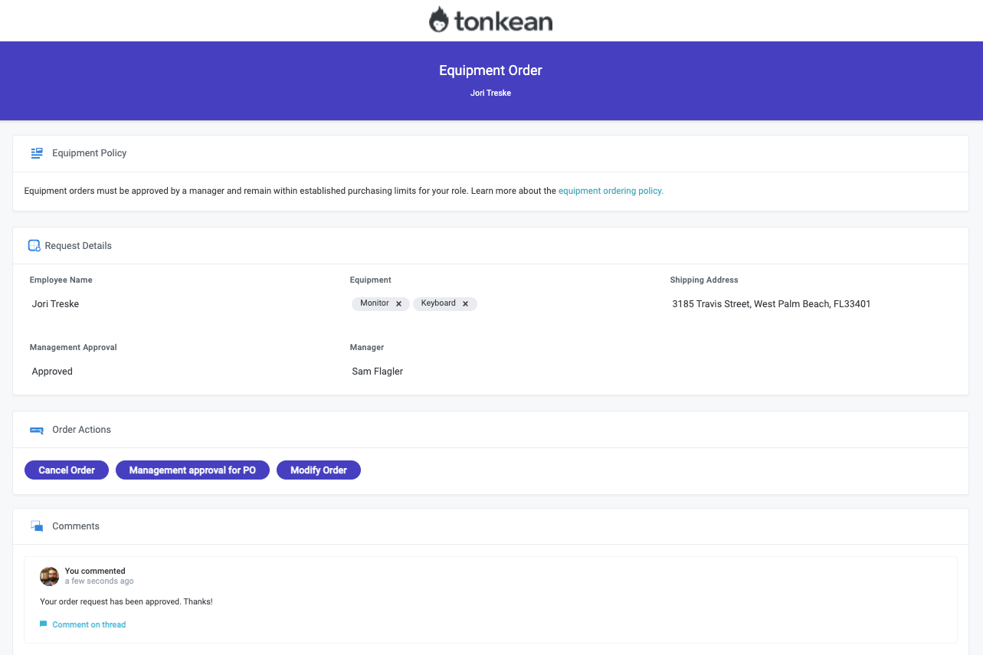This screenshot has width=983, height=655.
Task: Click the Tonkean logo icon
Action: [439, 20]
